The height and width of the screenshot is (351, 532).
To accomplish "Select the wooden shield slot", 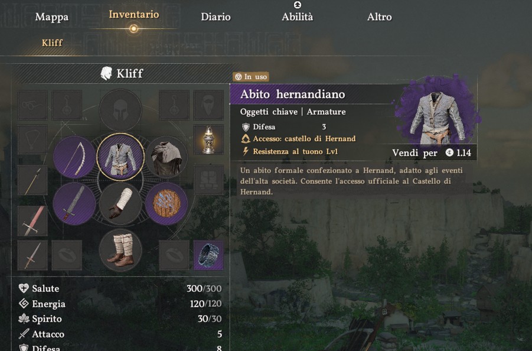I will tap(167, 204).
